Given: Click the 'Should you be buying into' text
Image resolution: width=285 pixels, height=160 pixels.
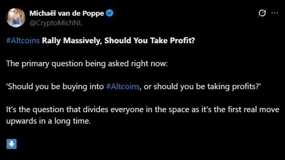Looking at the screenshot, I should (55, 87).
